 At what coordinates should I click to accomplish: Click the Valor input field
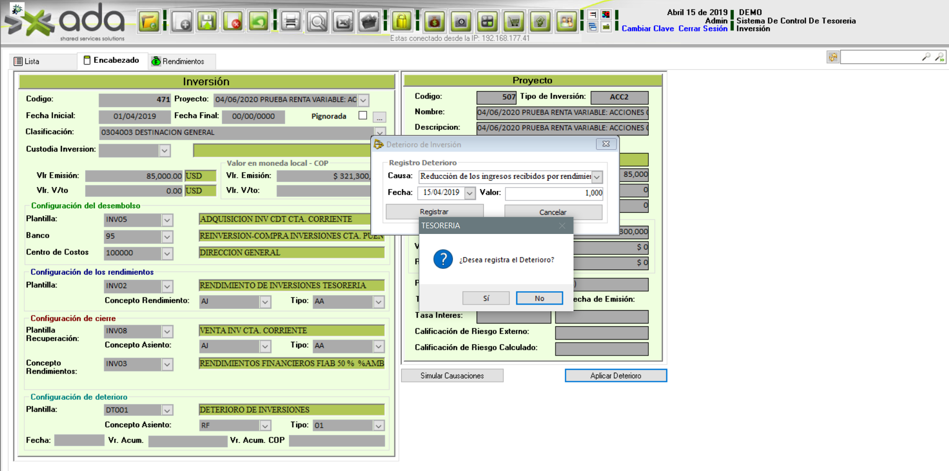tap(554, 193)
